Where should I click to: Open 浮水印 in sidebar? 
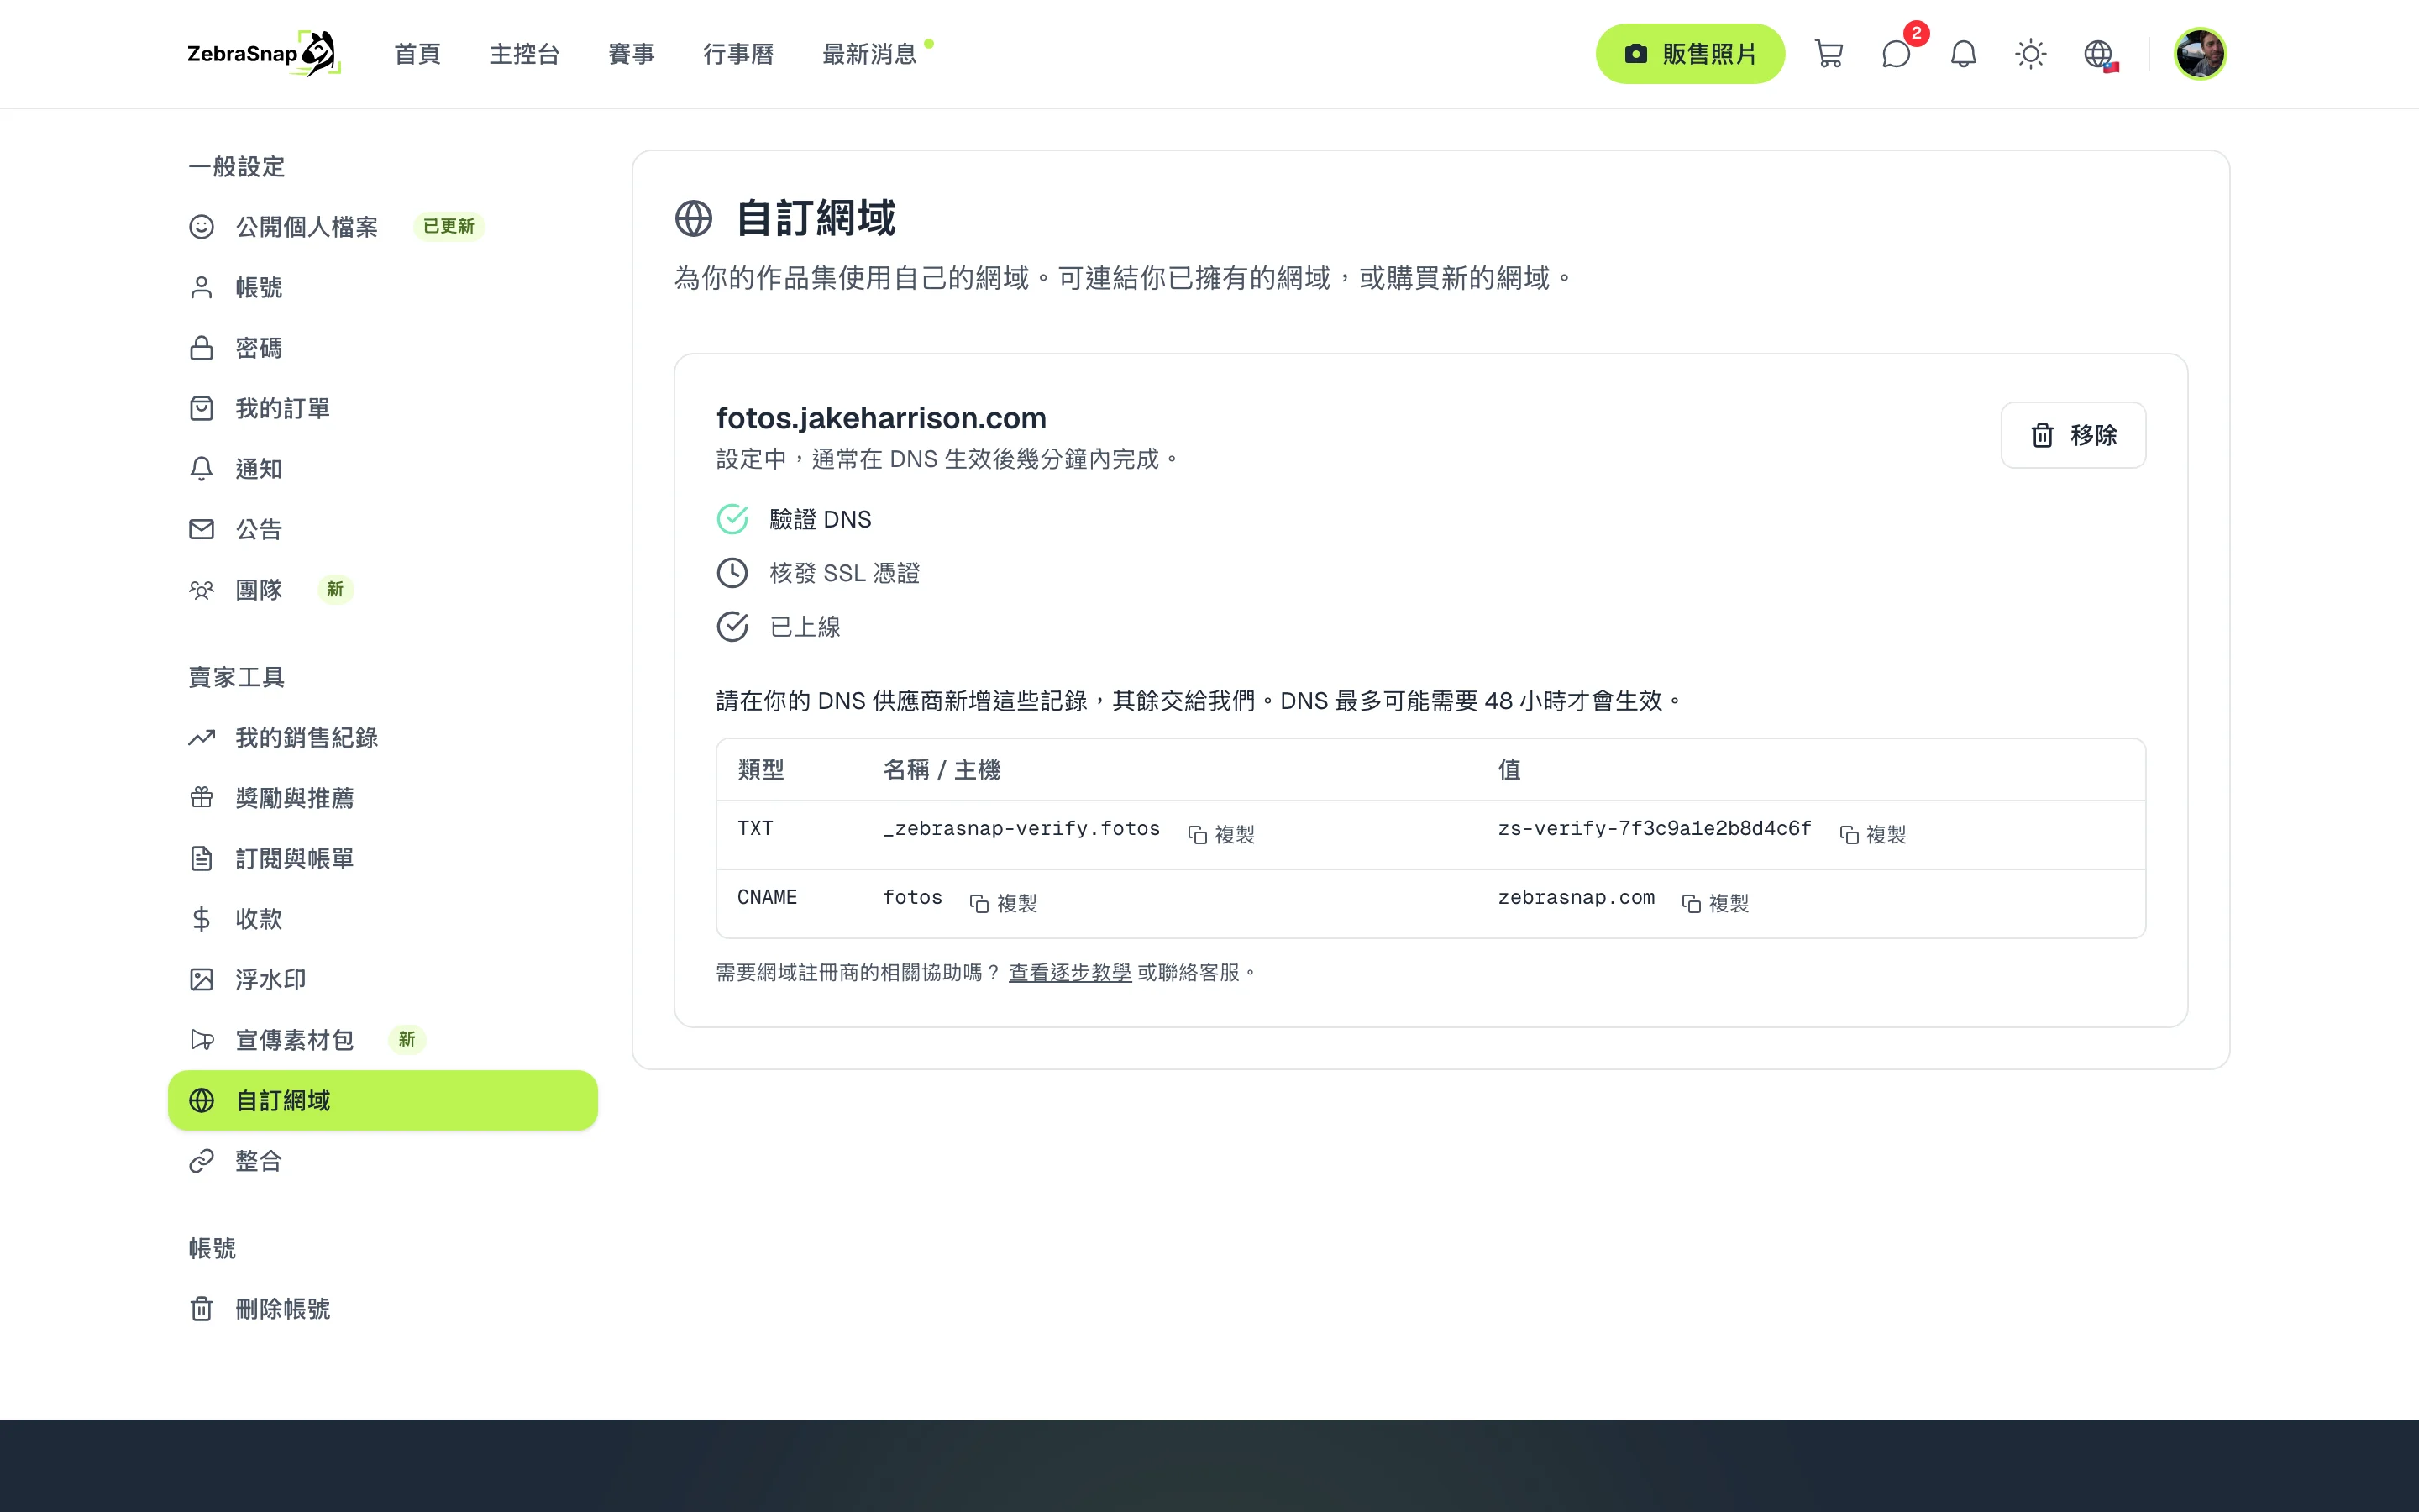pyautogui.click(x=383, y=980)
